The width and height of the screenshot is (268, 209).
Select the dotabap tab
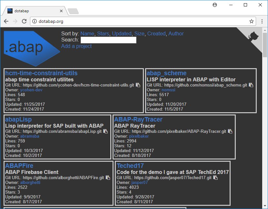(x=35, y=11)
